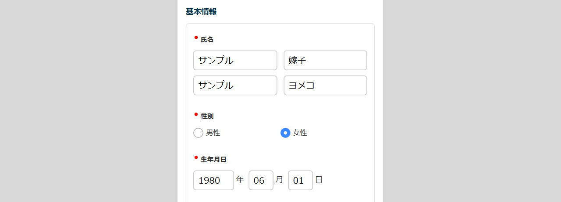Viewport: 561px width, 202px height.
Task: Click the 生年月日 field label
Action: point(213,160)
